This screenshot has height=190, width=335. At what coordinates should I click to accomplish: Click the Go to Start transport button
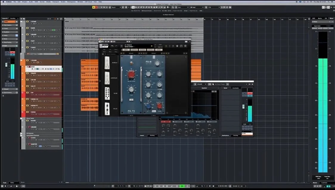155,186
